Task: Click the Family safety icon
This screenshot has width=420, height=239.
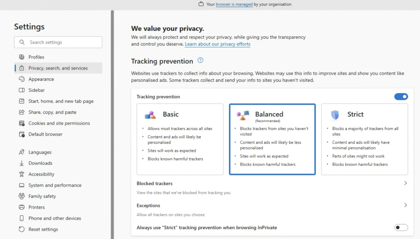Action: (22, 196)
